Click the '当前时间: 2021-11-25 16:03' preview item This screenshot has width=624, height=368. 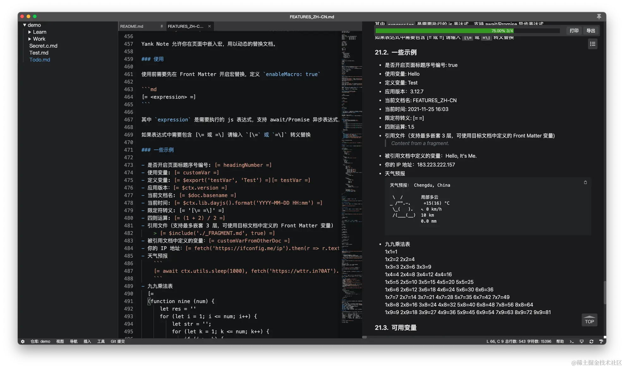point(416,109)
